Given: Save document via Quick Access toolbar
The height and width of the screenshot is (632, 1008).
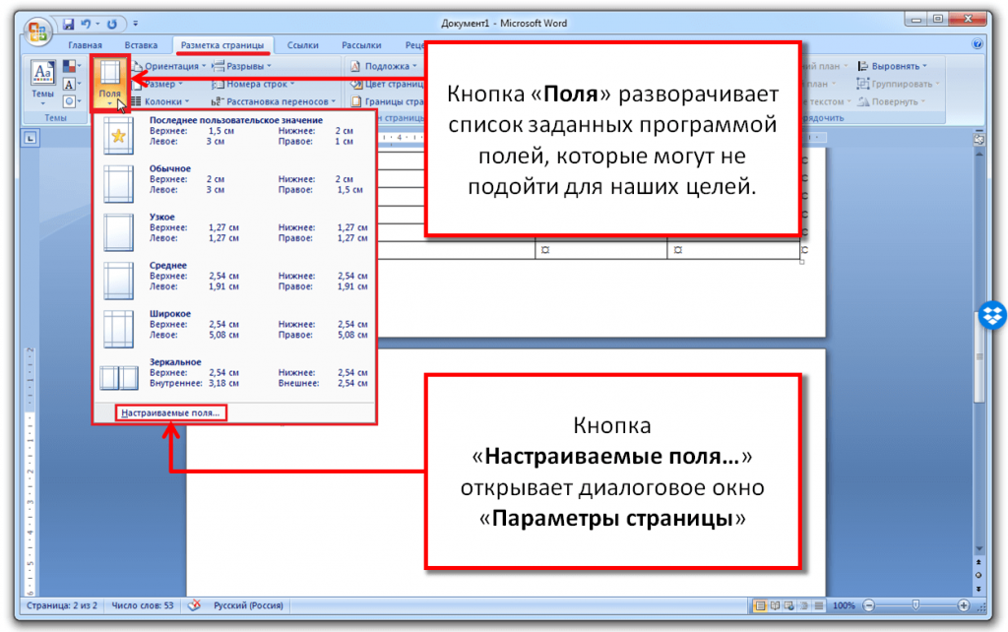Looking at the screenshot, I should pos(69,22).
